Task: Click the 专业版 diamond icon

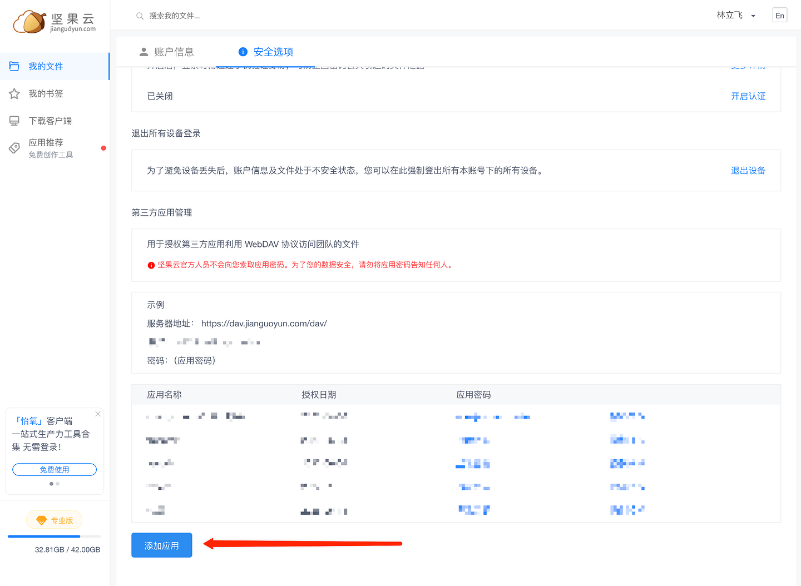Action: coord(41,520)
